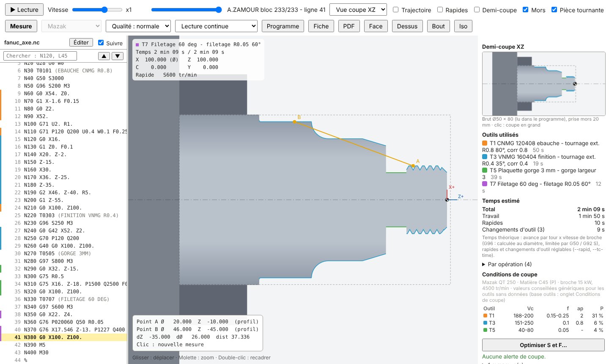Click the Lecture play button
Viewport: 609px width, 364px height.
click(24, 10)
